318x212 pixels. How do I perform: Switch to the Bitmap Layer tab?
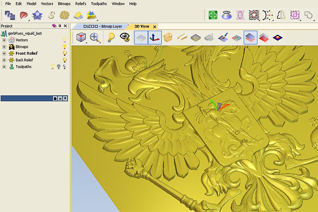coord(103,26)
